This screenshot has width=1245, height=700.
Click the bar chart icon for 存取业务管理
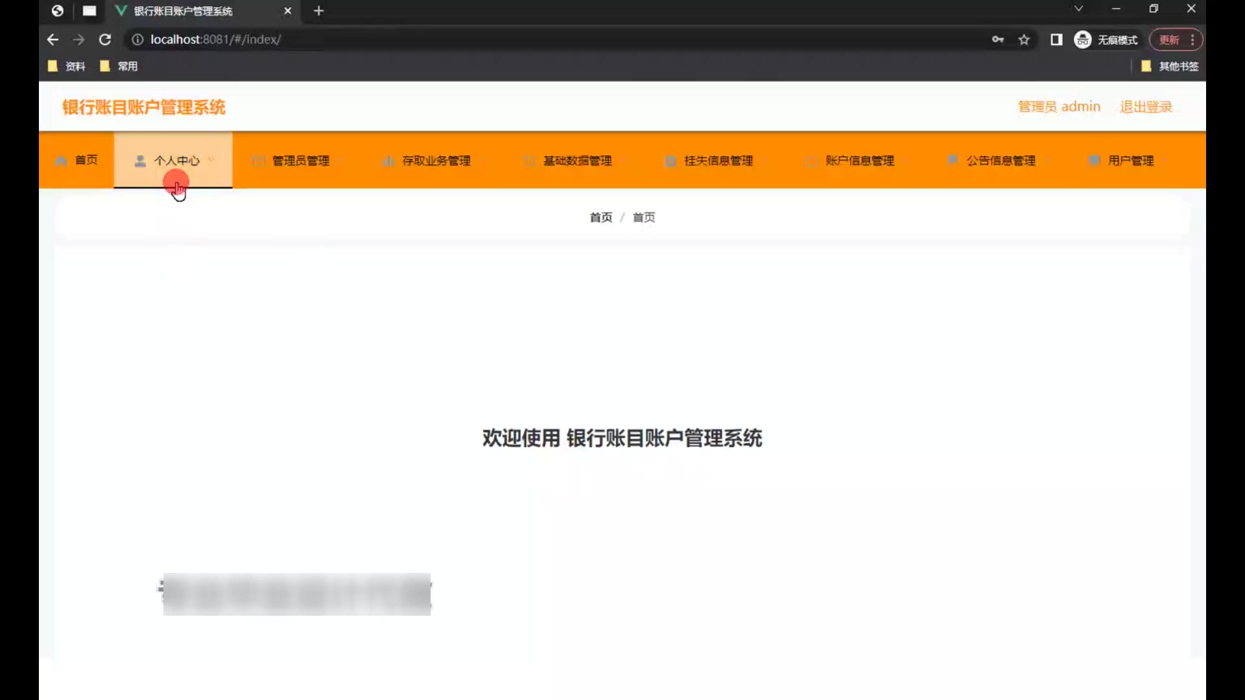pyautogui.click(x=388, y=161)
